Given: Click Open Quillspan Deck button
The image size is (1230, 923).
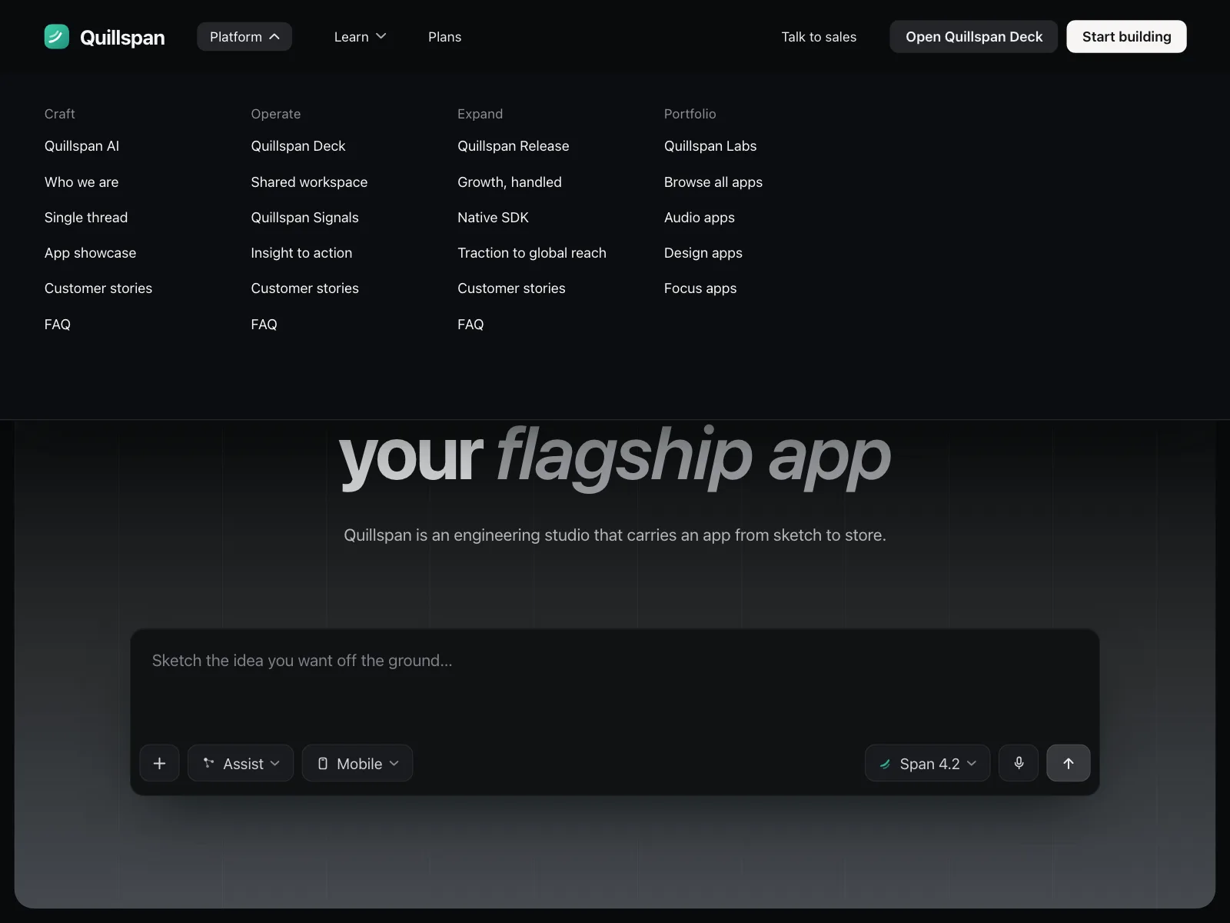Looking at the screenshot, I should tap(974, 37).
